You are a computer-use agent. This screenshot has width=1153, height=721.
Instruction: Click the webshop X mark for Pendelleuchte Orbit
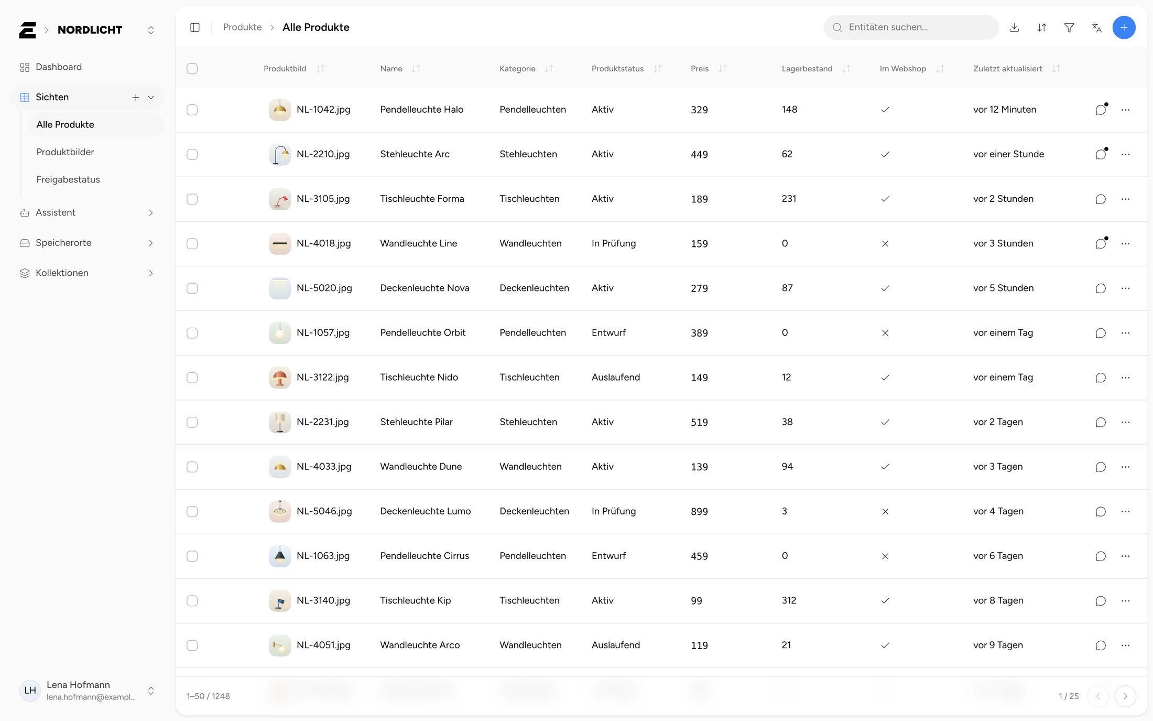pyautogui.click(x=885, y=333)
